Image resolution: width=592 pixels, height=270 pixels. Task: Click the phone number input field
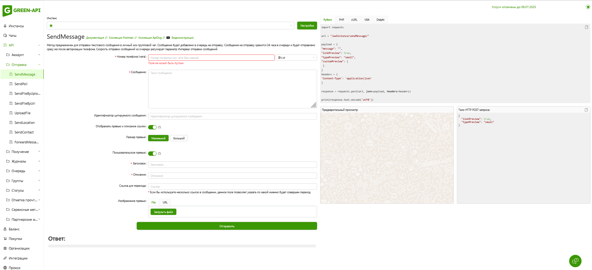coord(211,58)
